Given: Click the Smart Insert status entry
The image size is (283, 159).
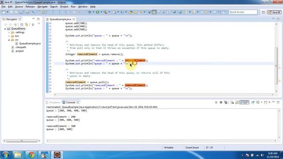Looking at the screenshot, I should [x=192, y=148].
